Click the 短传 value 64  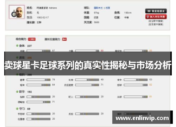tap(54, 85)
